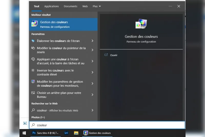Open Lightroom Classic from the taskbar

[66, 133]
